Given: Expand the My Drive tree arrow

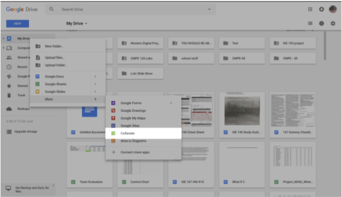Looking at the screenshot, I should (3, 38).
